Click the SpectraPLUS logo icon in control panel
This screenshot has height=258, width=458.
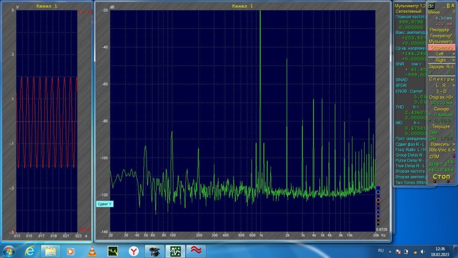click(x=431, y=5)
